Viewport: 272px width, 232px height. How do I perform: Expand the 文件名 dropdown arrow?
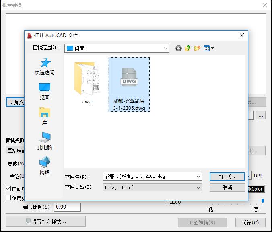[x=198, y=177]
